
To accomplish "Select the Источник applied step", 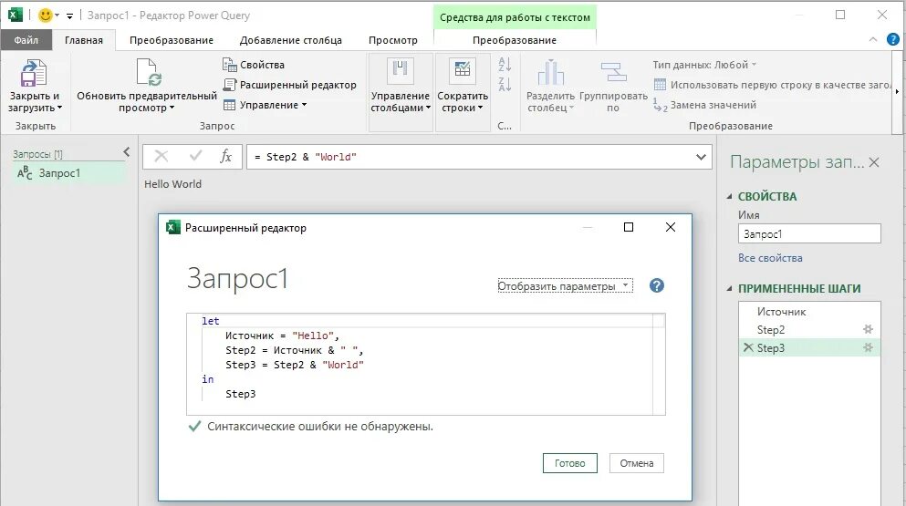I will tap(809, 311).
